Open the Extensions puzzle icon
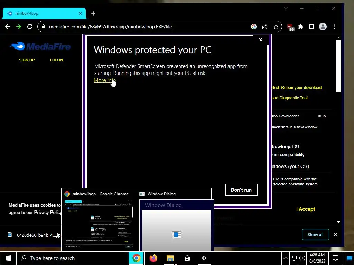Image resolution: width=354 pixels, height=265 pixels. [x=301, y=27]
